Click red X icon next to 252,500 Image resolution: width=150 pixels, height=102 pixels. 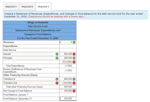(74, 54)
